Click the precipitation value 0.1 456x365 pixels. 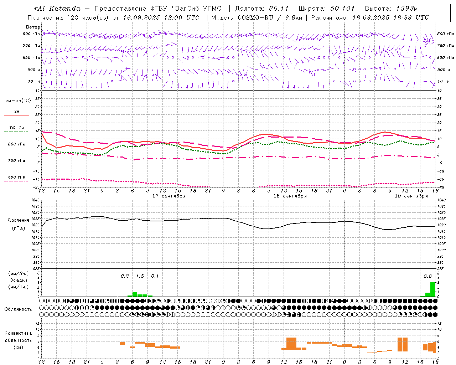(155, 276)
